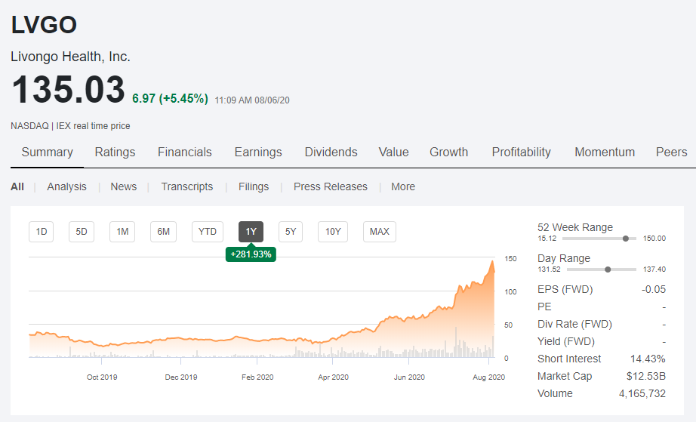696x422 pixels.
Task: Set chart range to 5D
Action: click(x=82, y=232)
